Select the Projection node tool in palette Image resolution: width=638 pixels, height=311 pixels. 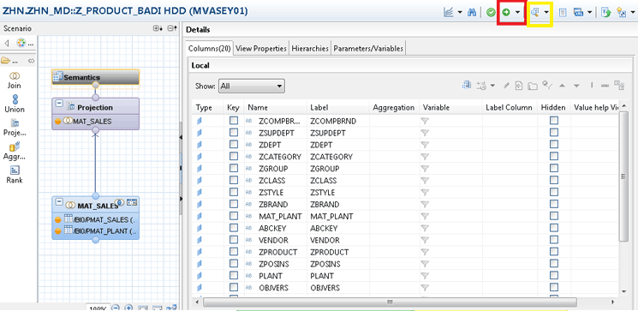coord(15,128)
